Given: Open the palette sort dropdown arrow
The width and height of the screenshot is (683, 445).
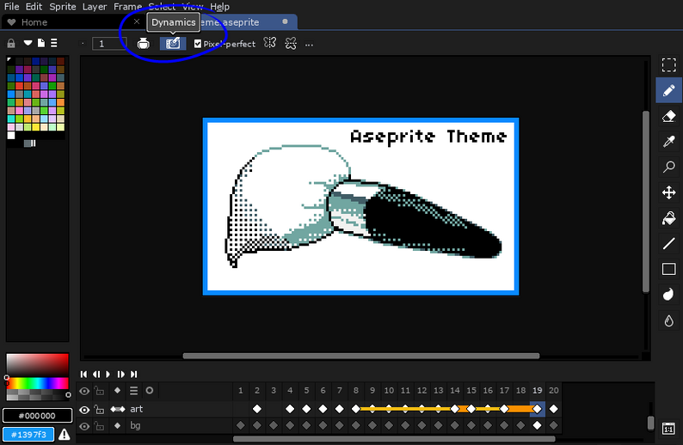Looking at the screenshot, I should [28, 43].
